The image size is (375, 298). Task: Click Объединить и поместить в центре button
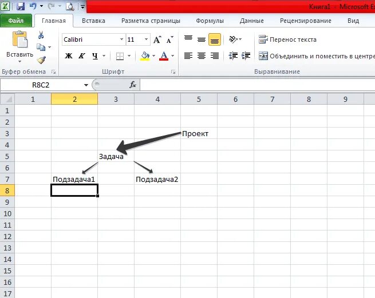pyautogui.click(x=317, y=56)
